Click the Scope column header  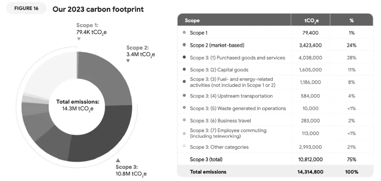tap(193, 21)
